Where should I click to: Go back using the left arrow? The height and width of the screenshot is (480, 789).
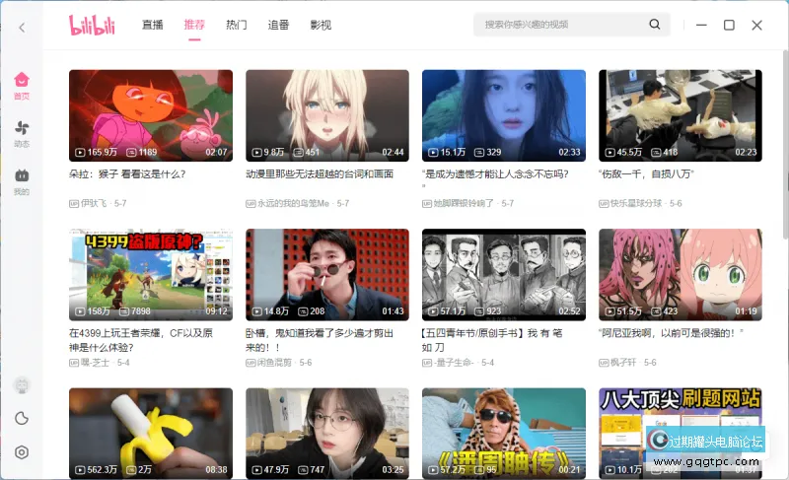tap(22, 28)
